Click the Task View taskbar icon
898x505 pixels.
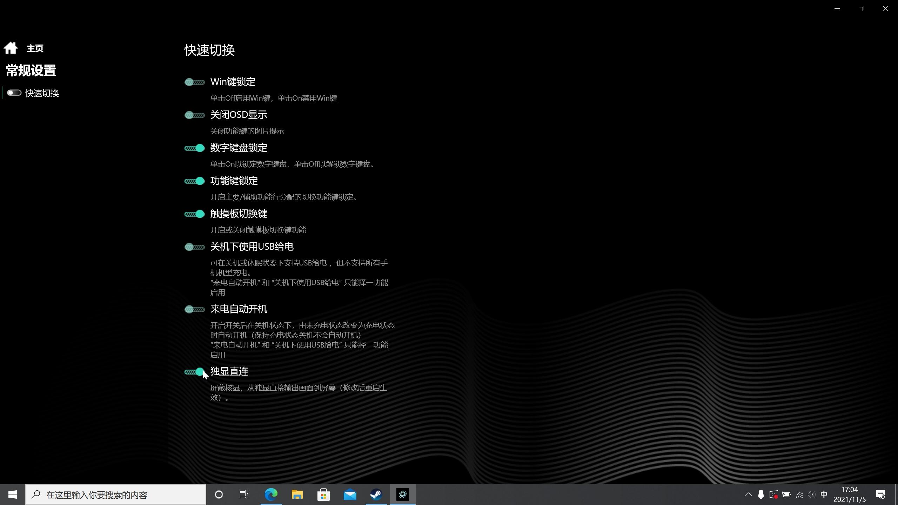(x=244, y=495)
